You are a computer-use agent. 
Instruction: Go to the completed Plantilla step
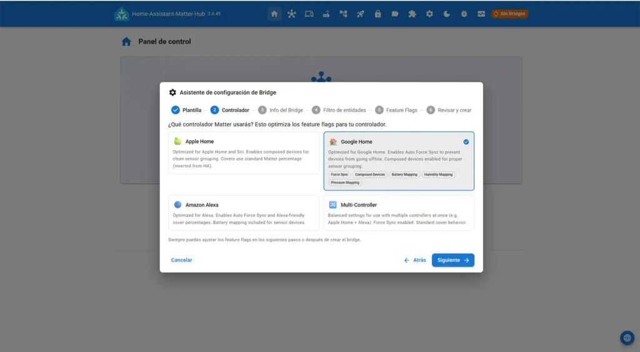point(186,110)
